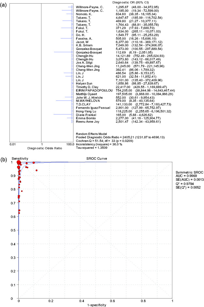
Task: Click the '0.01' forest plot axis tick
Action: point(12,145)
